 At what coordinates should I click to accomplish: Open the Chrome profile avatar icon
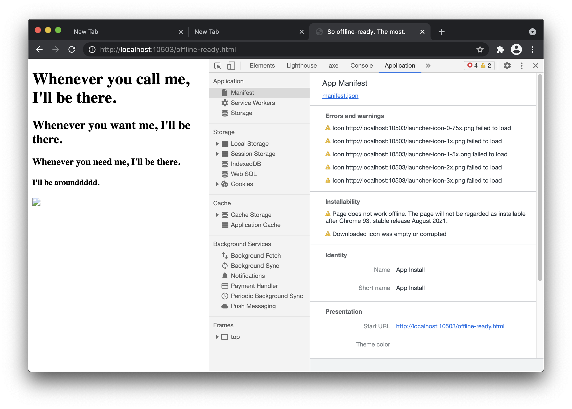click(x=516, y=49)
